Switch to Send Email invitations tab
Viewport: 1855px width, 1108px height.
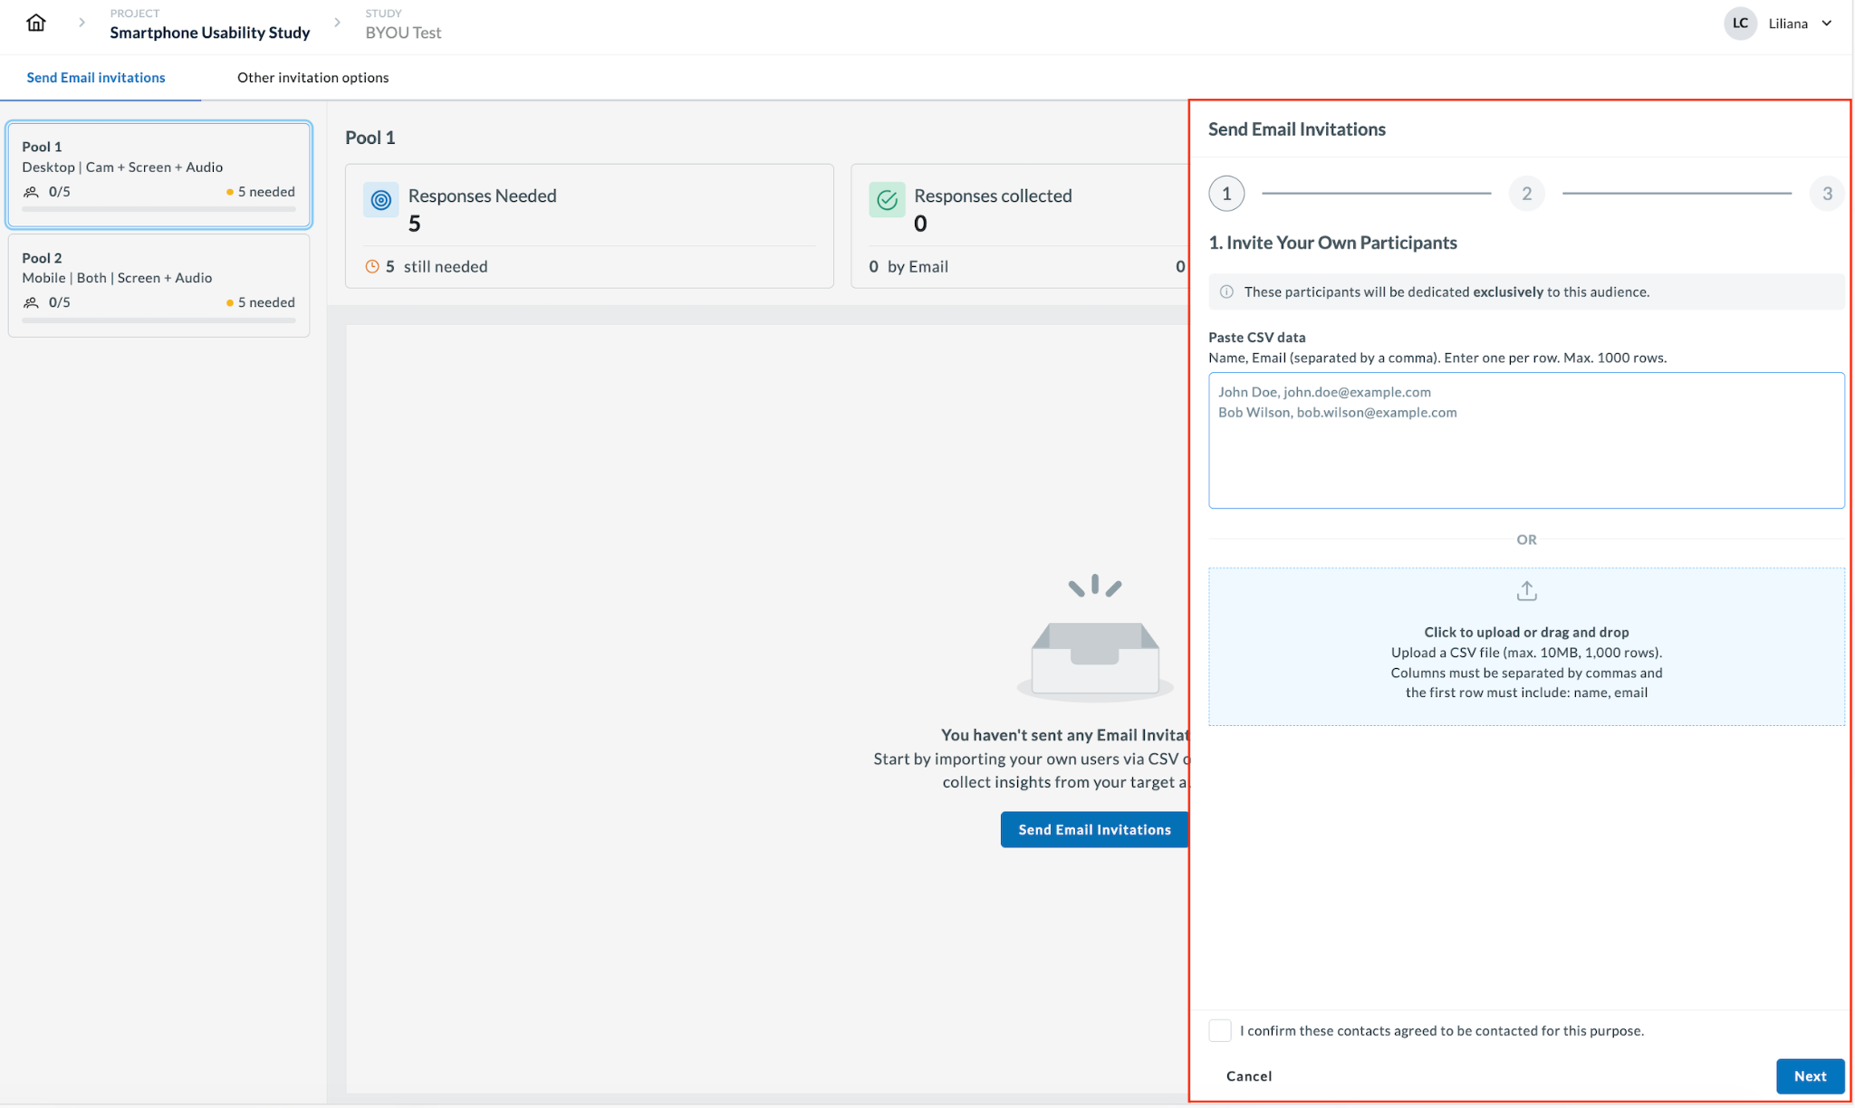pos(96,78)
